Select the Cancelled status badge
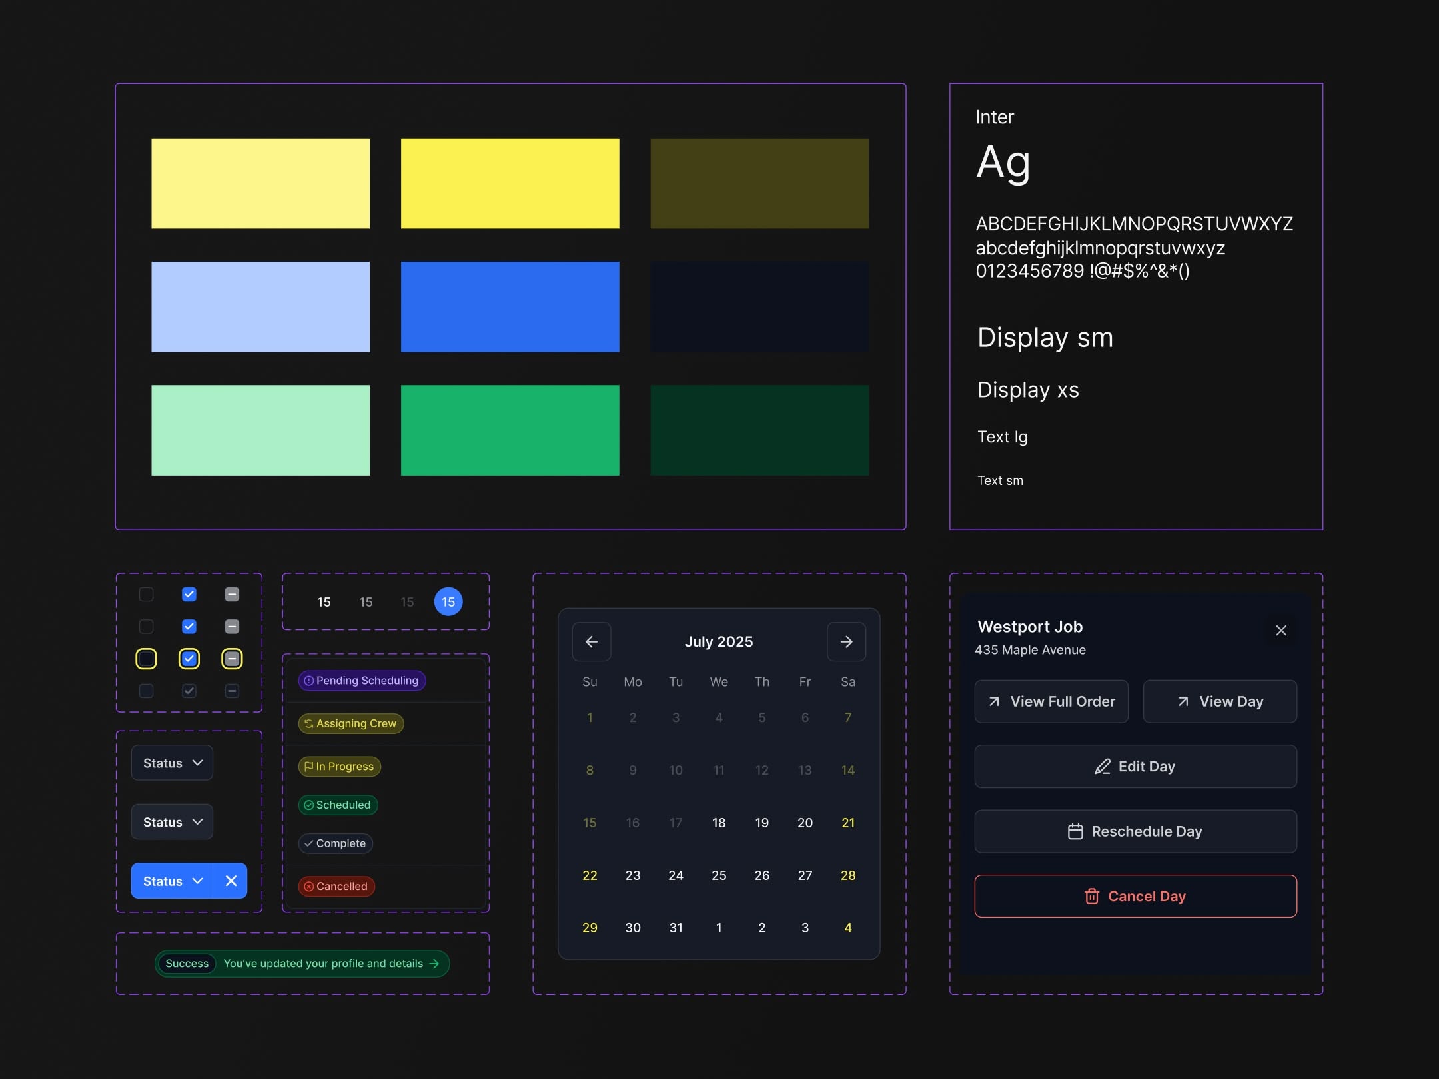This screenshot has width=1439, height=1079. coord(336,886)
